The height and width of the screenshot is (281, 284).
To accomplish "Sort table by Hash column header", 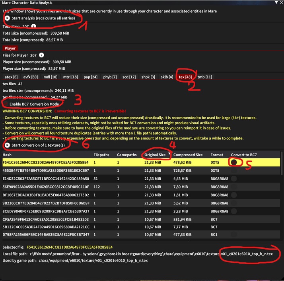I will [x=7, y=155].
